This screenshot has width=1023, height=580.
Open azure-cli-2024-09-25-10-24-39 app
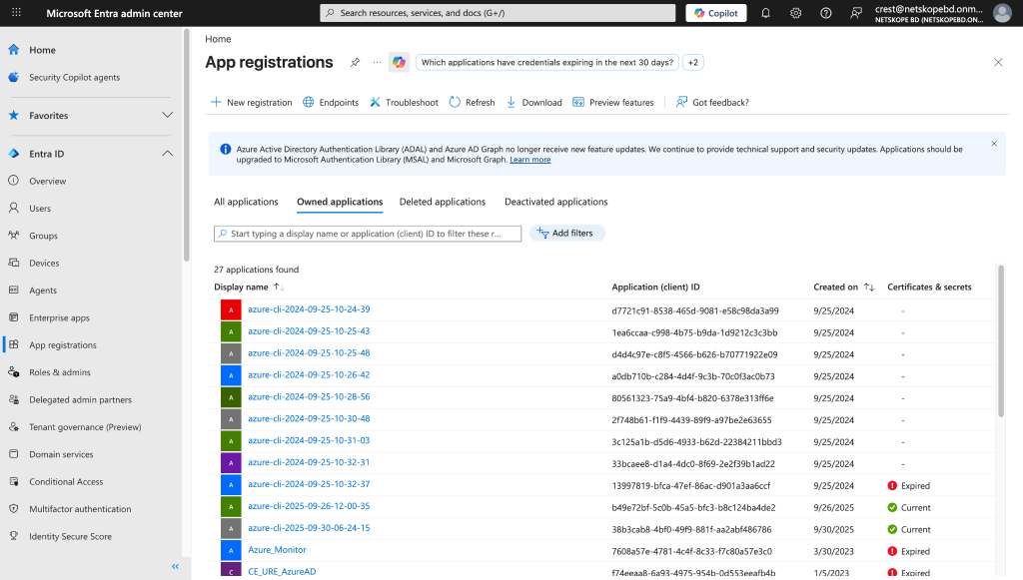309,309
